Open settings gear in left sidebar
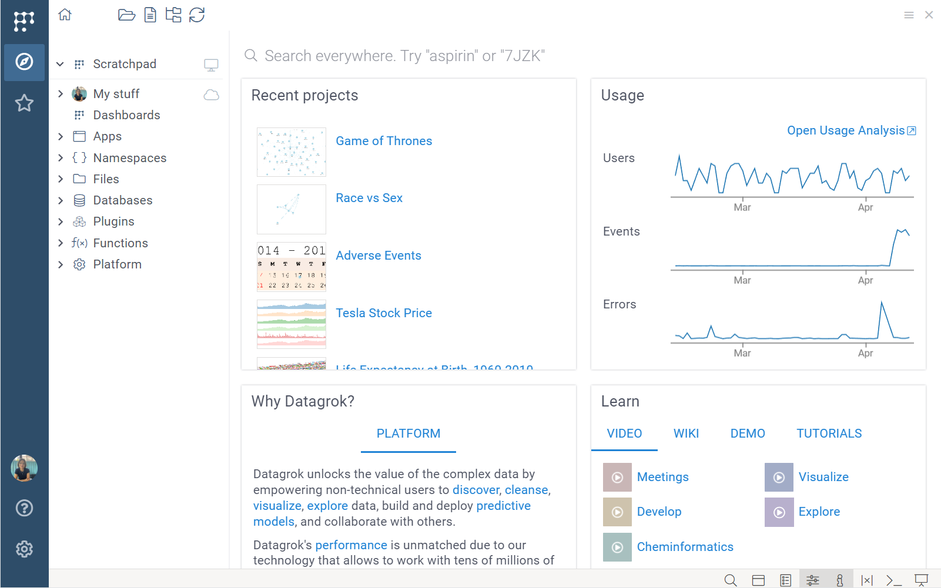The image size is (941, 588). coord(24,549)
